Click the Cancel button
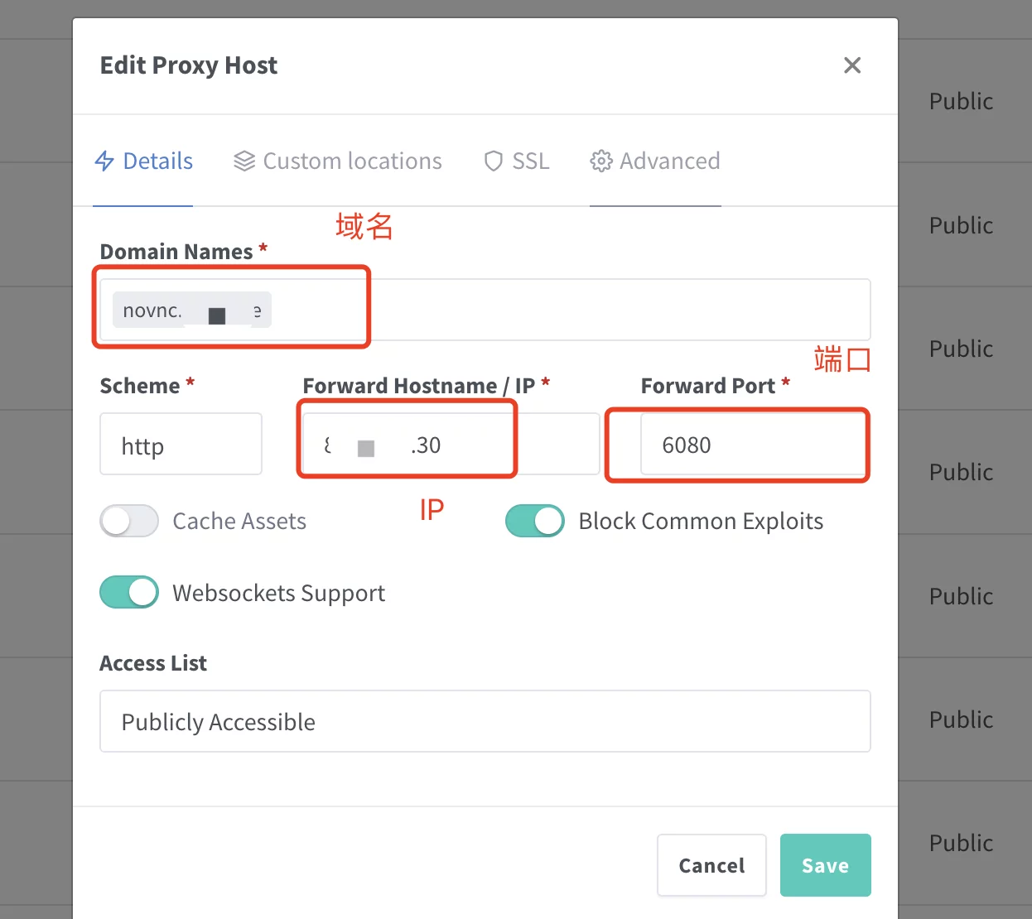 (711, 865)
